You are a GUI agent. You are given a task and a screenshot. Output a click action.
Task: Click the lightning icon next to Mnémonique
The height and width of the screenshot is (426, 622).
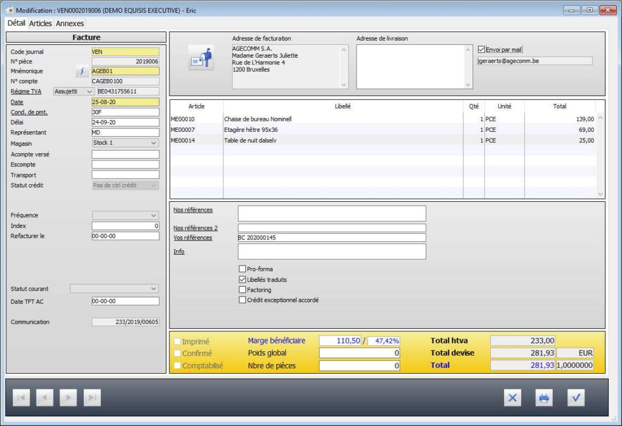tap(83, 71)
